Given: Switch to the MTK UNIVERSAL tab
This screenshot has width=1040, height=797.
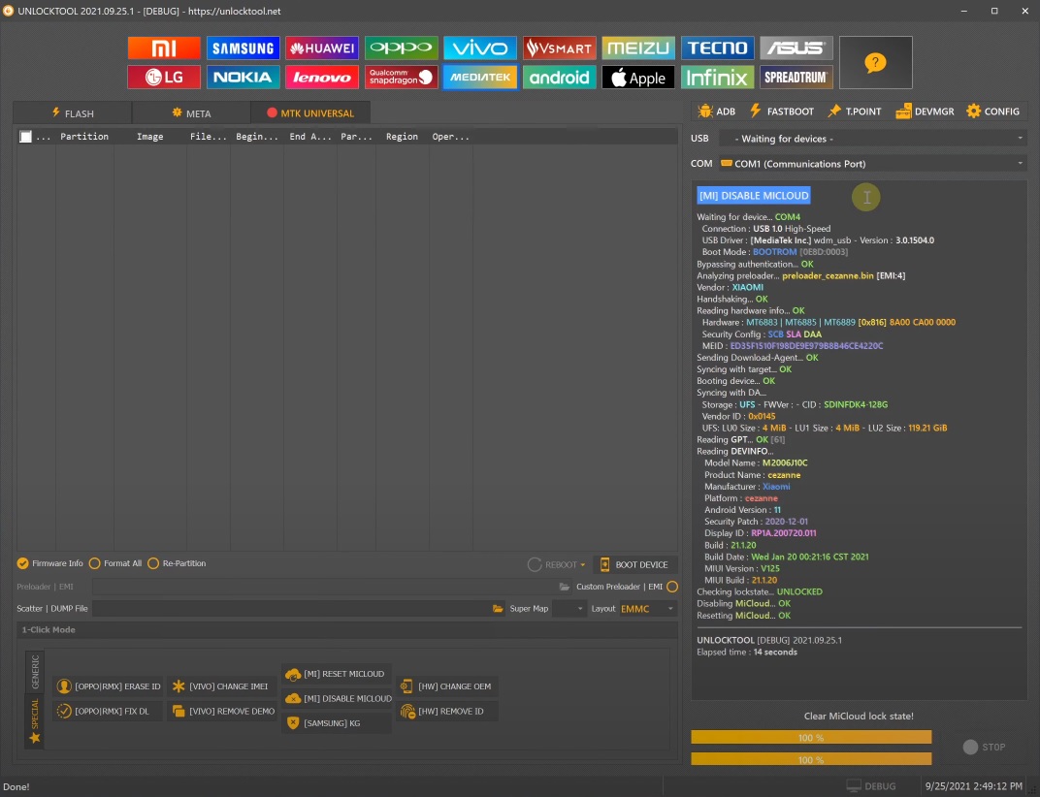Looking at the screenshot, I should [310, 113].
